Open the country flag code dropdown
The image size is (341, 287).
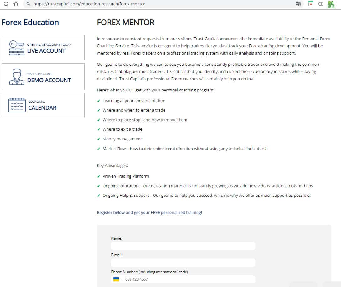[118, 279]
